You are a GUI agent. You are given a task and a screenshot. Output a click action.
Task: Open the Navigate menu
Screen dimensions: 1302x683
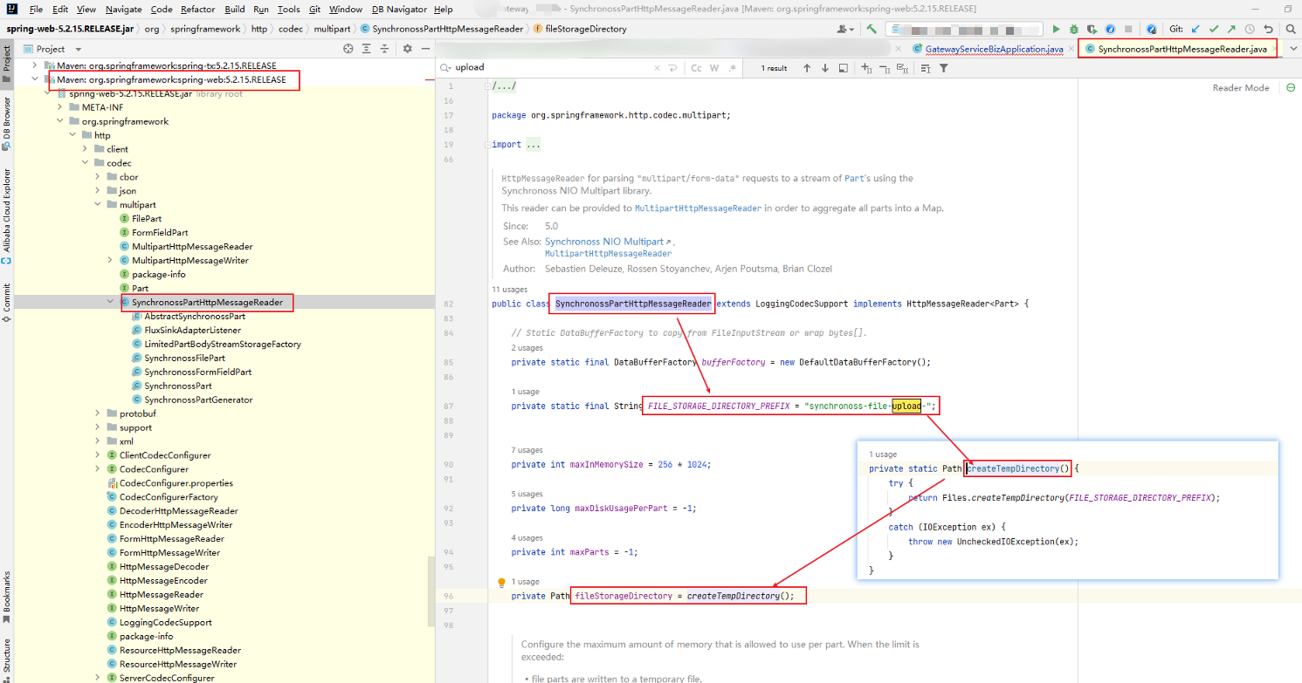point(123,9)
